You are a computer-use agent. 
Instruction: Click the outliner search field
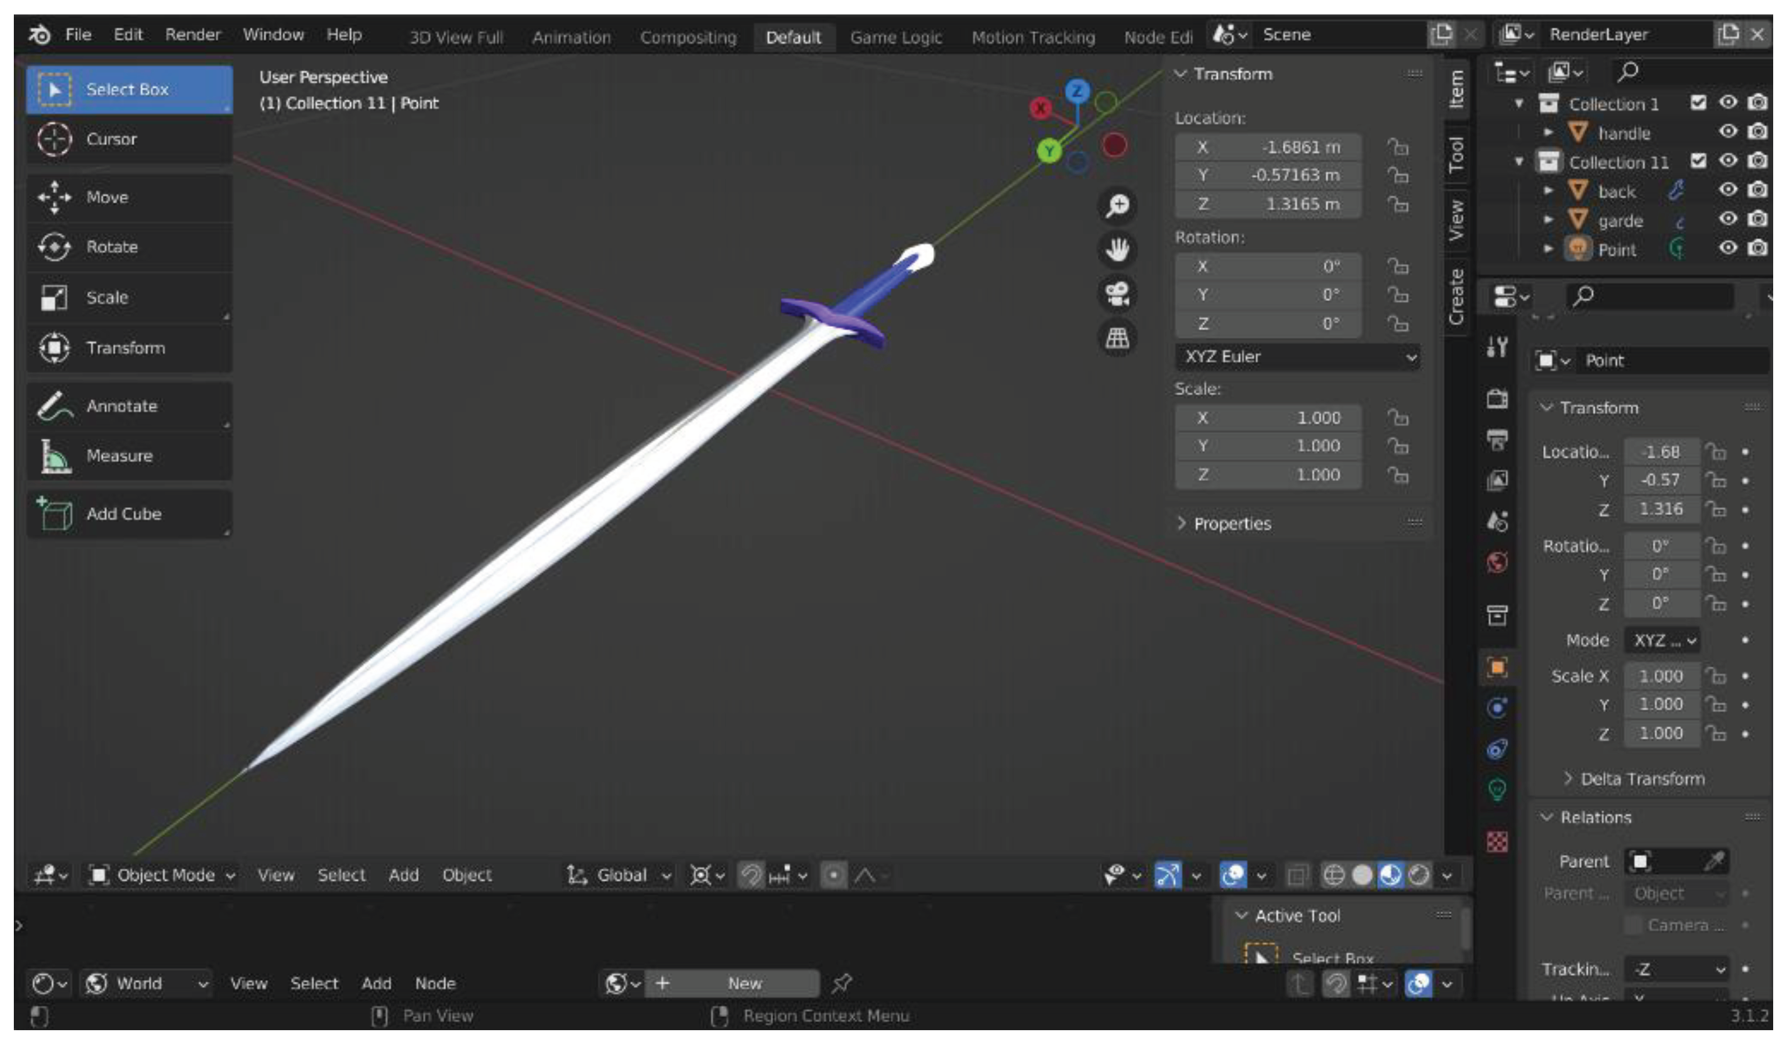click(x=1688, y=72)
